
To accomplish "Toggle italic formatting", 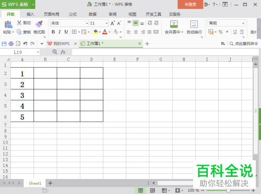I will pyautogui.click(x=60, y=32).
